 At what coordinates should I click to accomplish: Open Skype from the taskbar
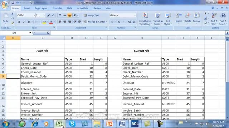[x=72, y=124]
